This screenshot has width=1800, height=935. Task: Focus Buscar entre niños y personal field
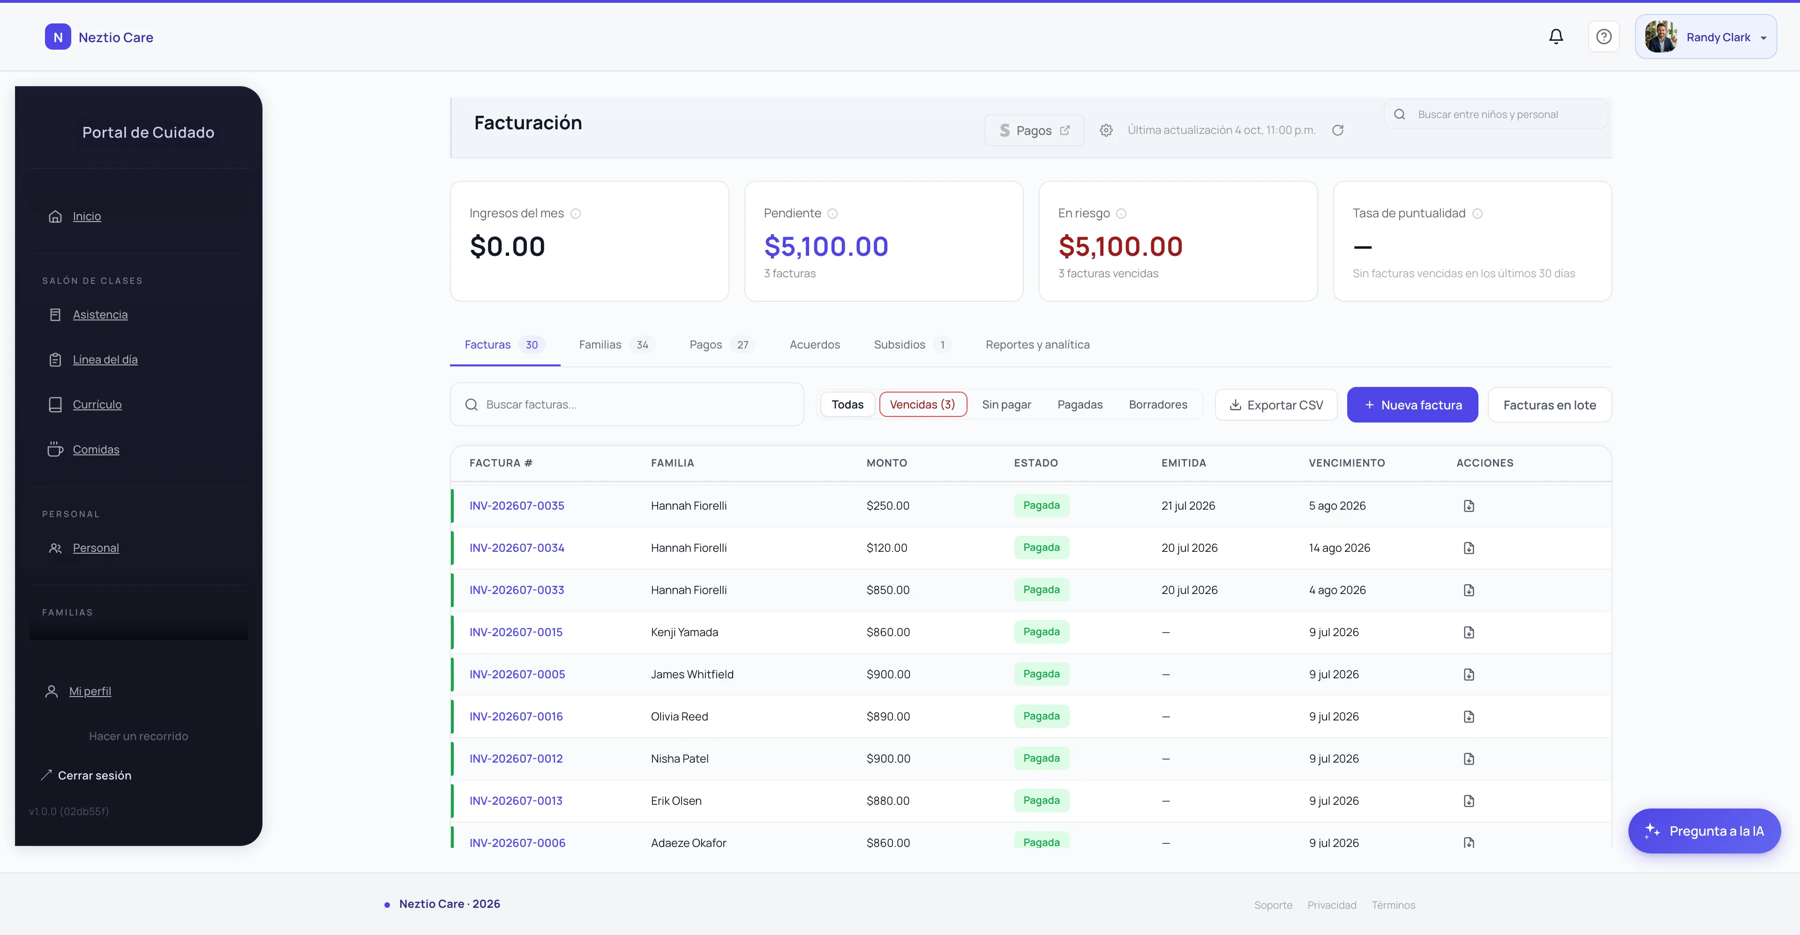pyautogui.click(x=1495, y=114)
